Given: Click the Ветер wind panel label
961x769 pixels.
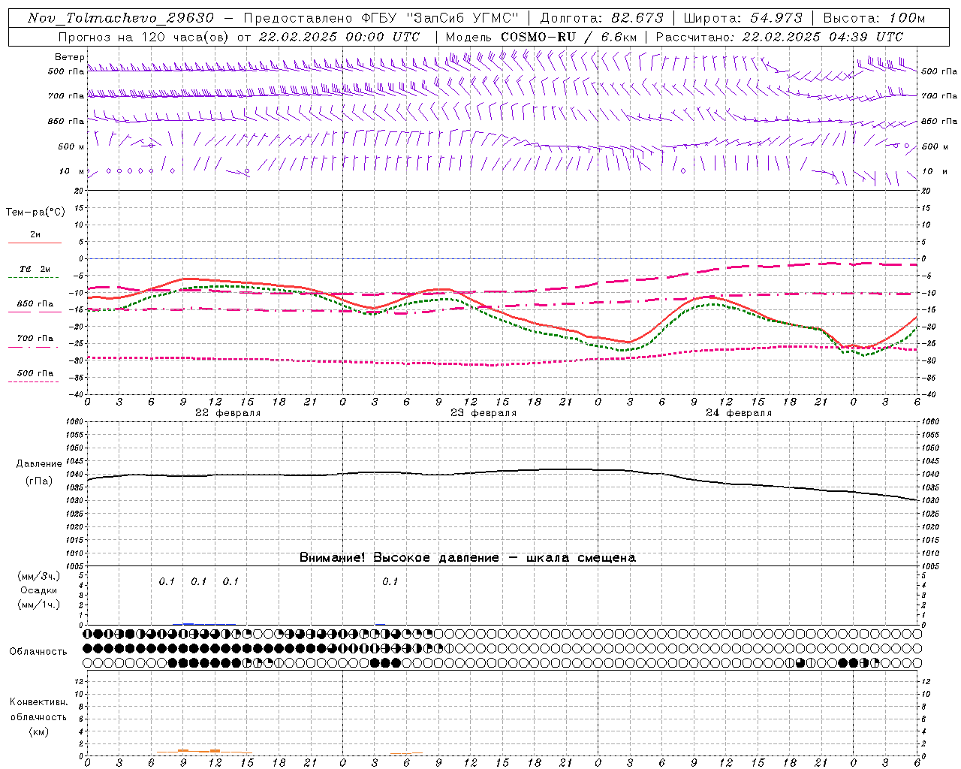Looking at the screenshot, I should click(x=70, y=57).
